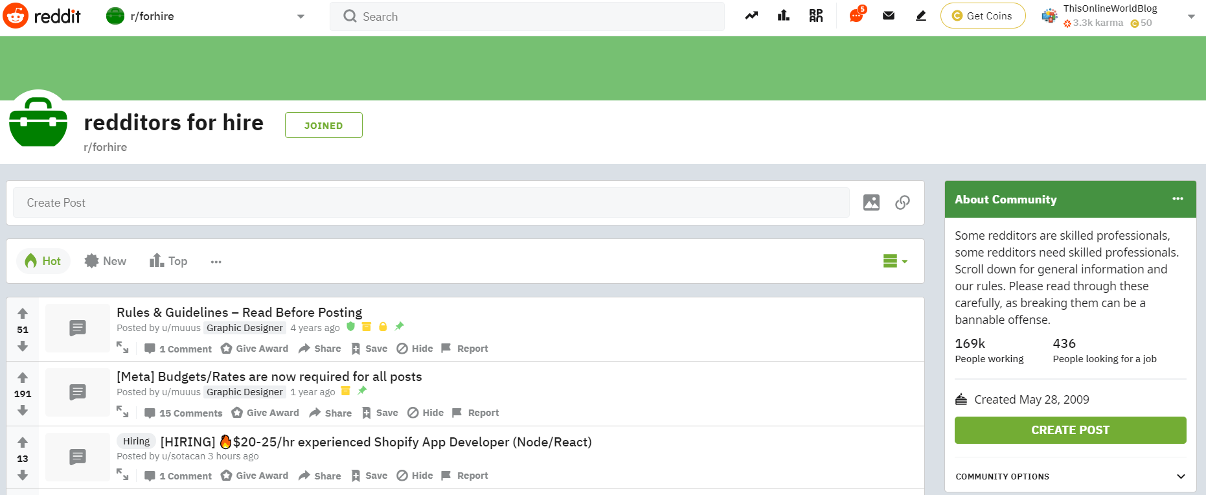The width and height of the screenshot is (1206, 495).
Task: Open u/sotacan user profile
Action: point(183,456)
